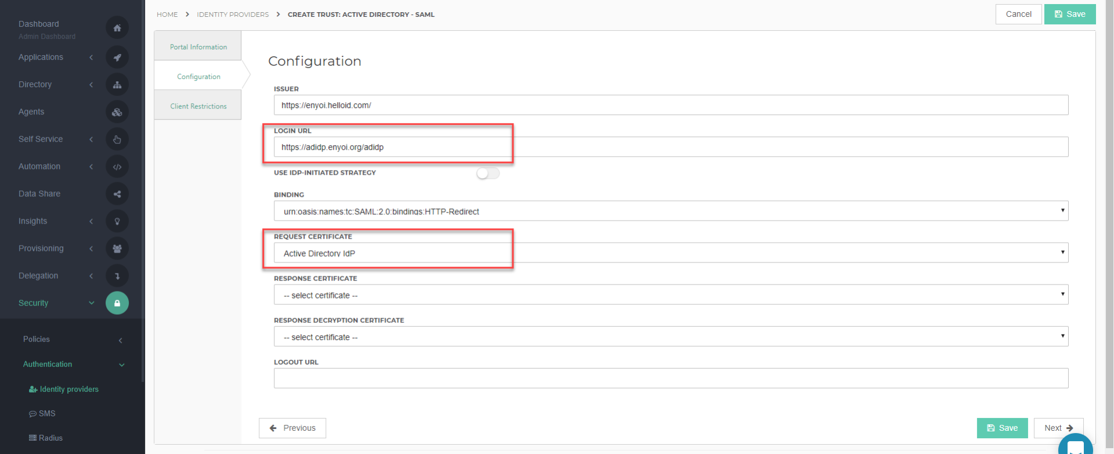Click the Cancel button
Screen dimensions: 1114x454
[1018, 14]
